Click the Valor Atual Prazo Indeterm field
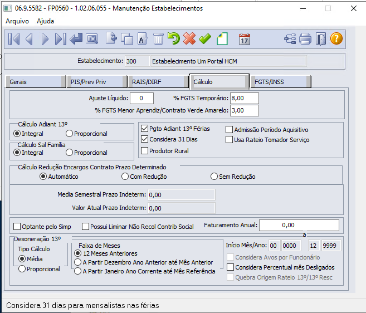The width and height of the screenshot is (366, 313). tap(182, 208)
